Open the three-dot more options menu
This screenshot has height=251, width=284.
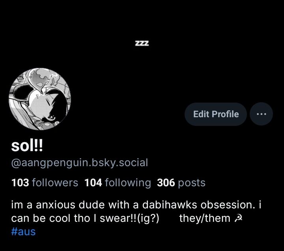coord(261,114)
